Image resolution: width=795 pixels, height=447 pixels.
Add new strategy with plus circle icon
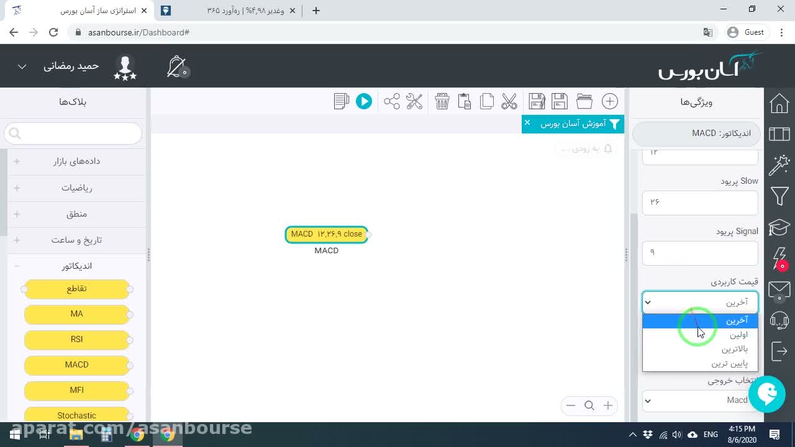point(610,101)
